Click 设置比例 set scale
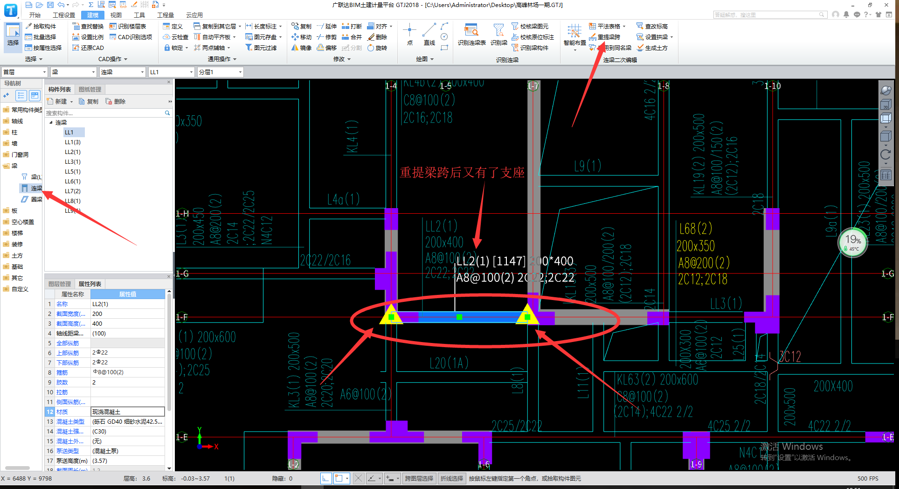The image size is (899, 489). point(88,37)
